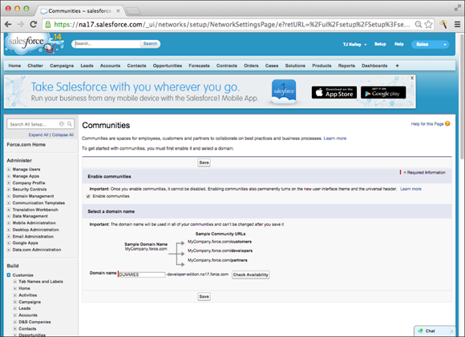This screenshot has height=337, width=465.
Task: Click the bookmark star icon in address bar
Action: tap(428, 24)
